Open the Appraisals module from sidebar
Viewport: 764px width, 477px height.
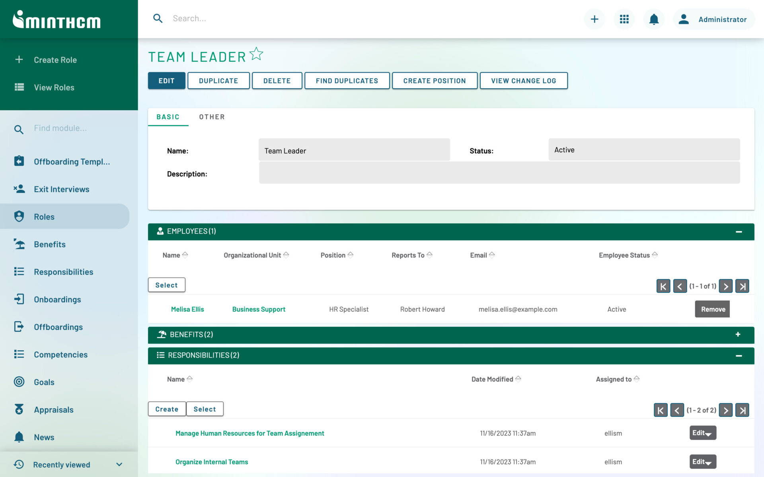pos(53,409)
